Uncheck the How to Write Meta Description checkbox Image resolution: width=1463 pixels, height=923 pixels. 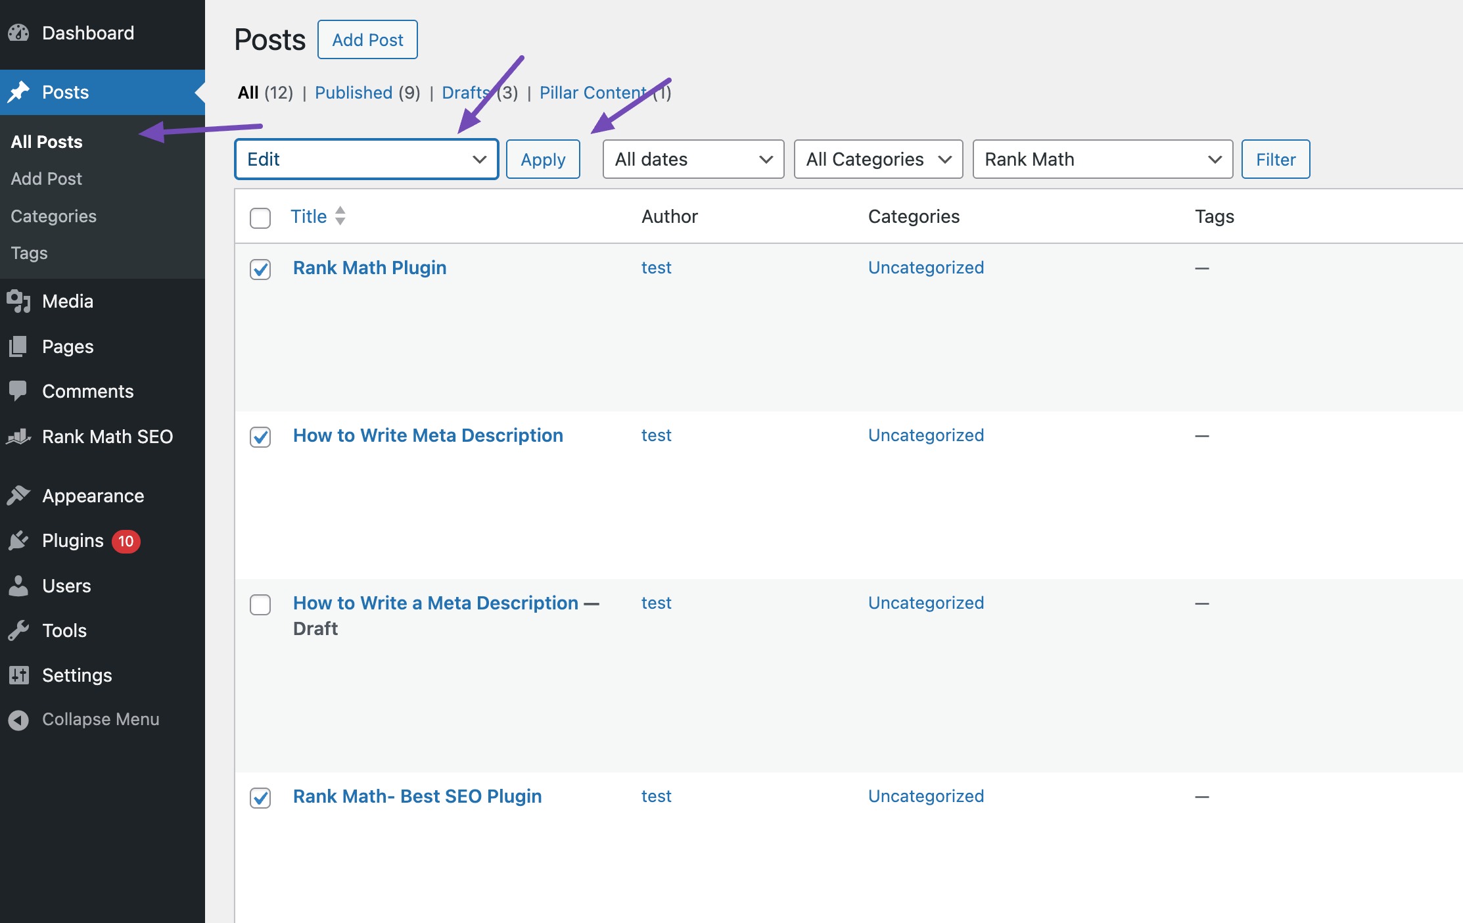[x=260, y=437]
